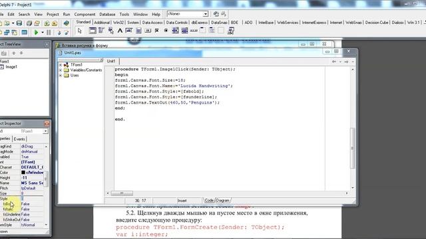
Task: Click the horizontal scrollbar thumb in editor
Action: point(122,193)
